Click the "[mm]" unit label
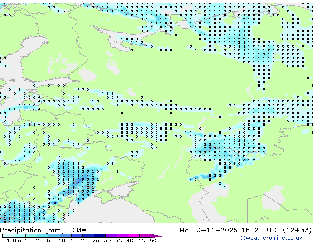 click(54, 230)
